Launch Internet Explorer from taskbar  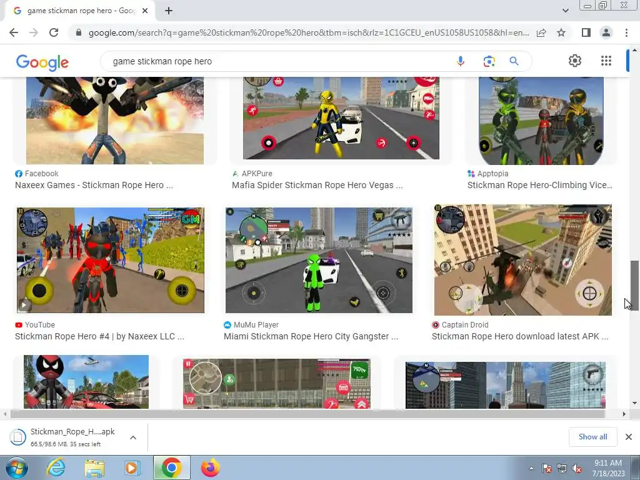(56, 467)
